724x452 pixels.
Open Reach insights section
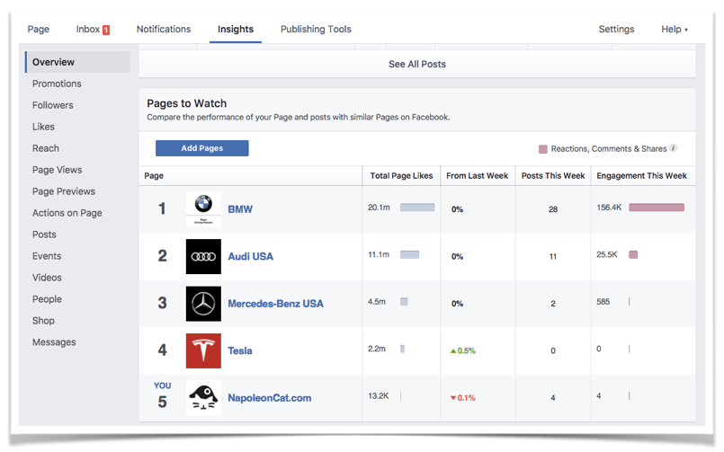pyautogui.click(x=46, y=148)
